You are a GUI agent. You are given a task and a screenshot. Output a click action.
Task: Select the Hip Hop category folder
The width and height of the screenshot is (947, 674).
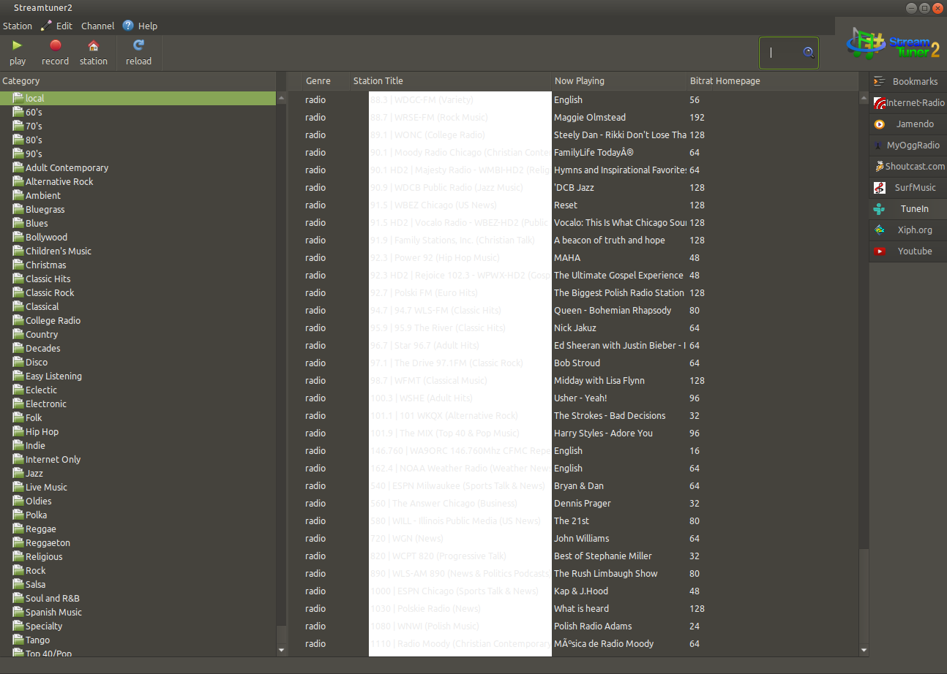pyautogui.click(x=42, y=432)
